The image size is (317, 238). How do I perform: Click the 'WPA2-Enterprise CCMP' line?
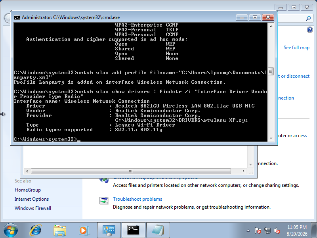coord(147,25)
